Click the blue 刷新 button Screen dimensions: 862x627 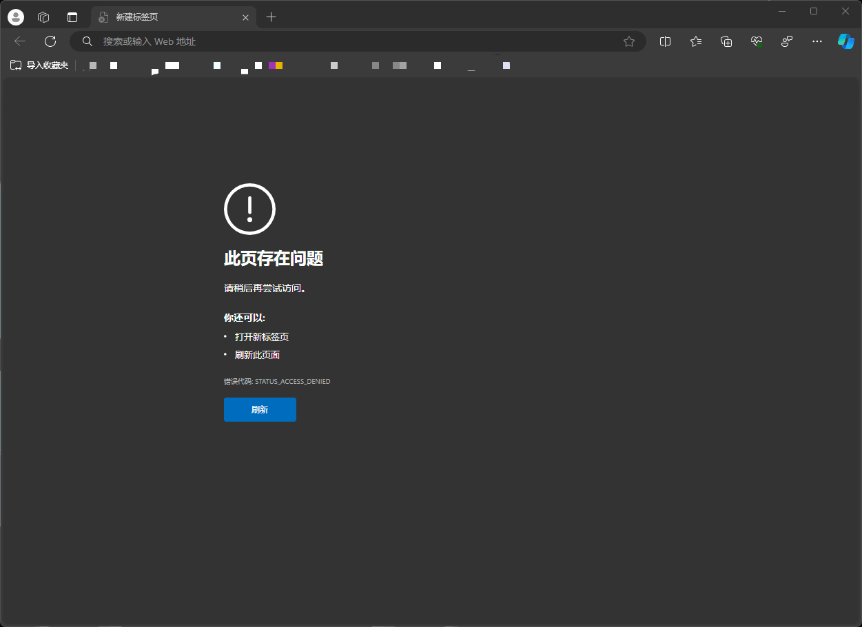pyautogui.click(x=260, y=409)
